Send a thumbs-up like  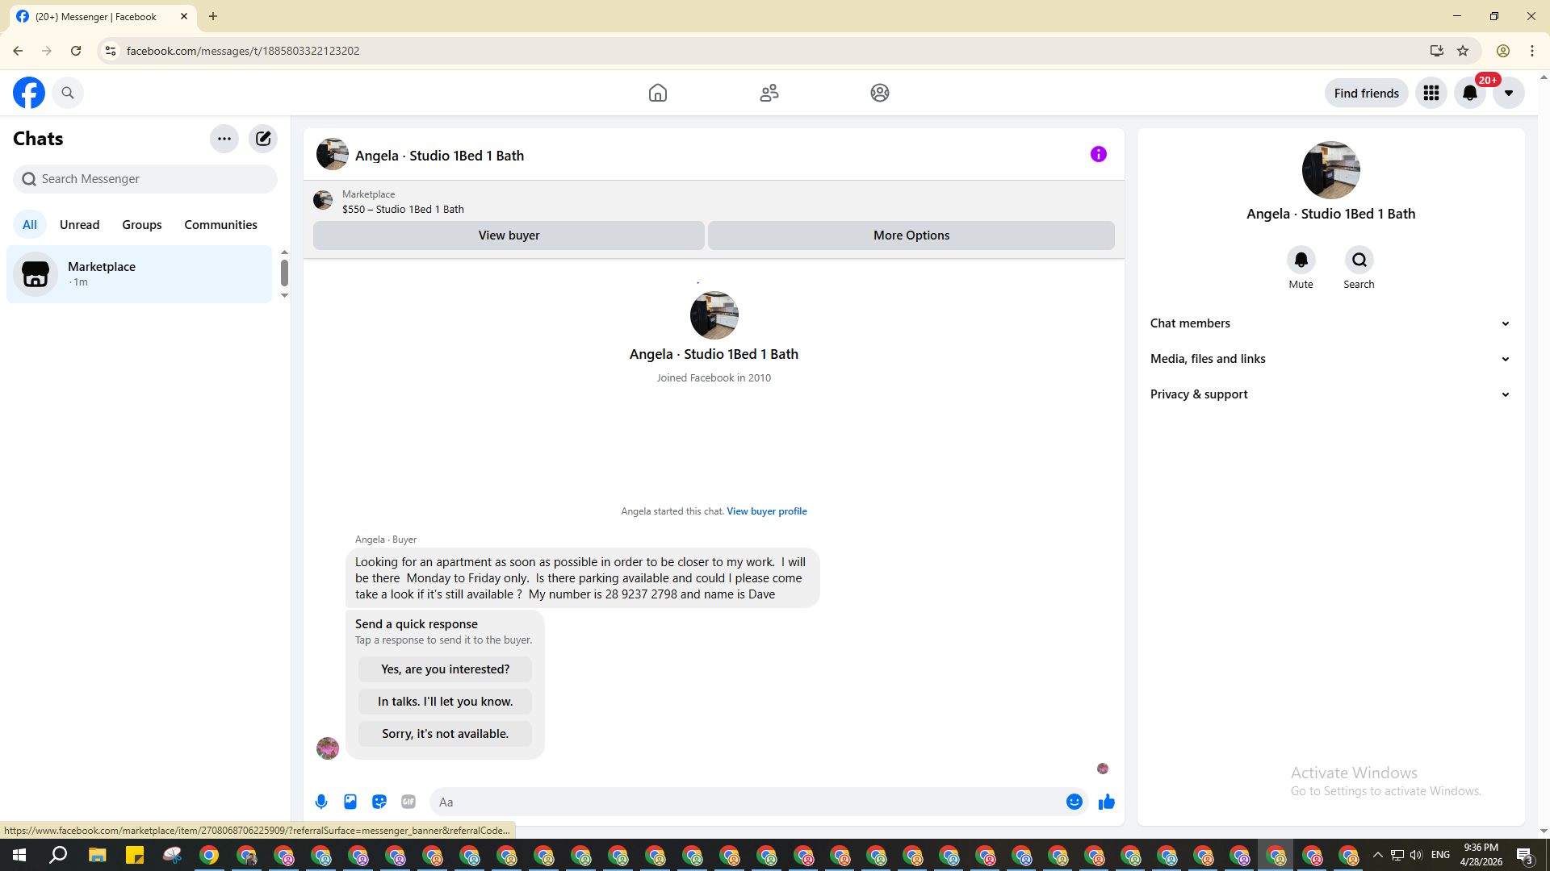click(x=1106, y=802)
